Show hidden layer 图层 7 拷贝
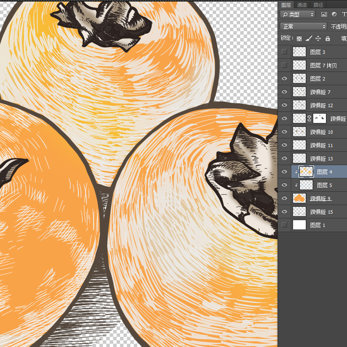This screenshot has width=347, height=347. coord(285,65)
